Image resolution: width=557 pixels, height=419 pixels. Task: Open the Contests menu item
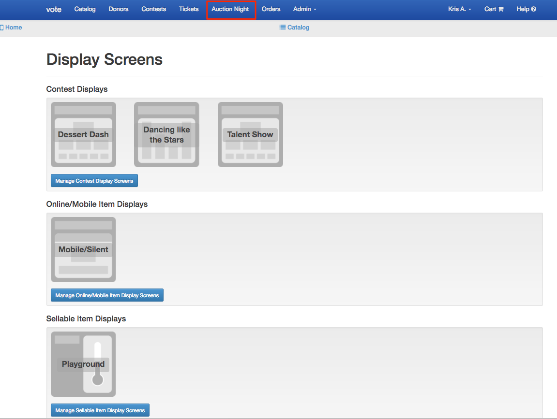[x=153, y=9]
